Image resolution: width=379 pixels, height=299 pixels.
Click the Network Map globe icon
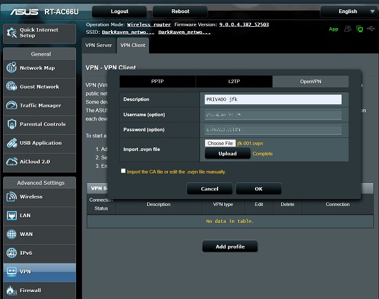(11, 67)
